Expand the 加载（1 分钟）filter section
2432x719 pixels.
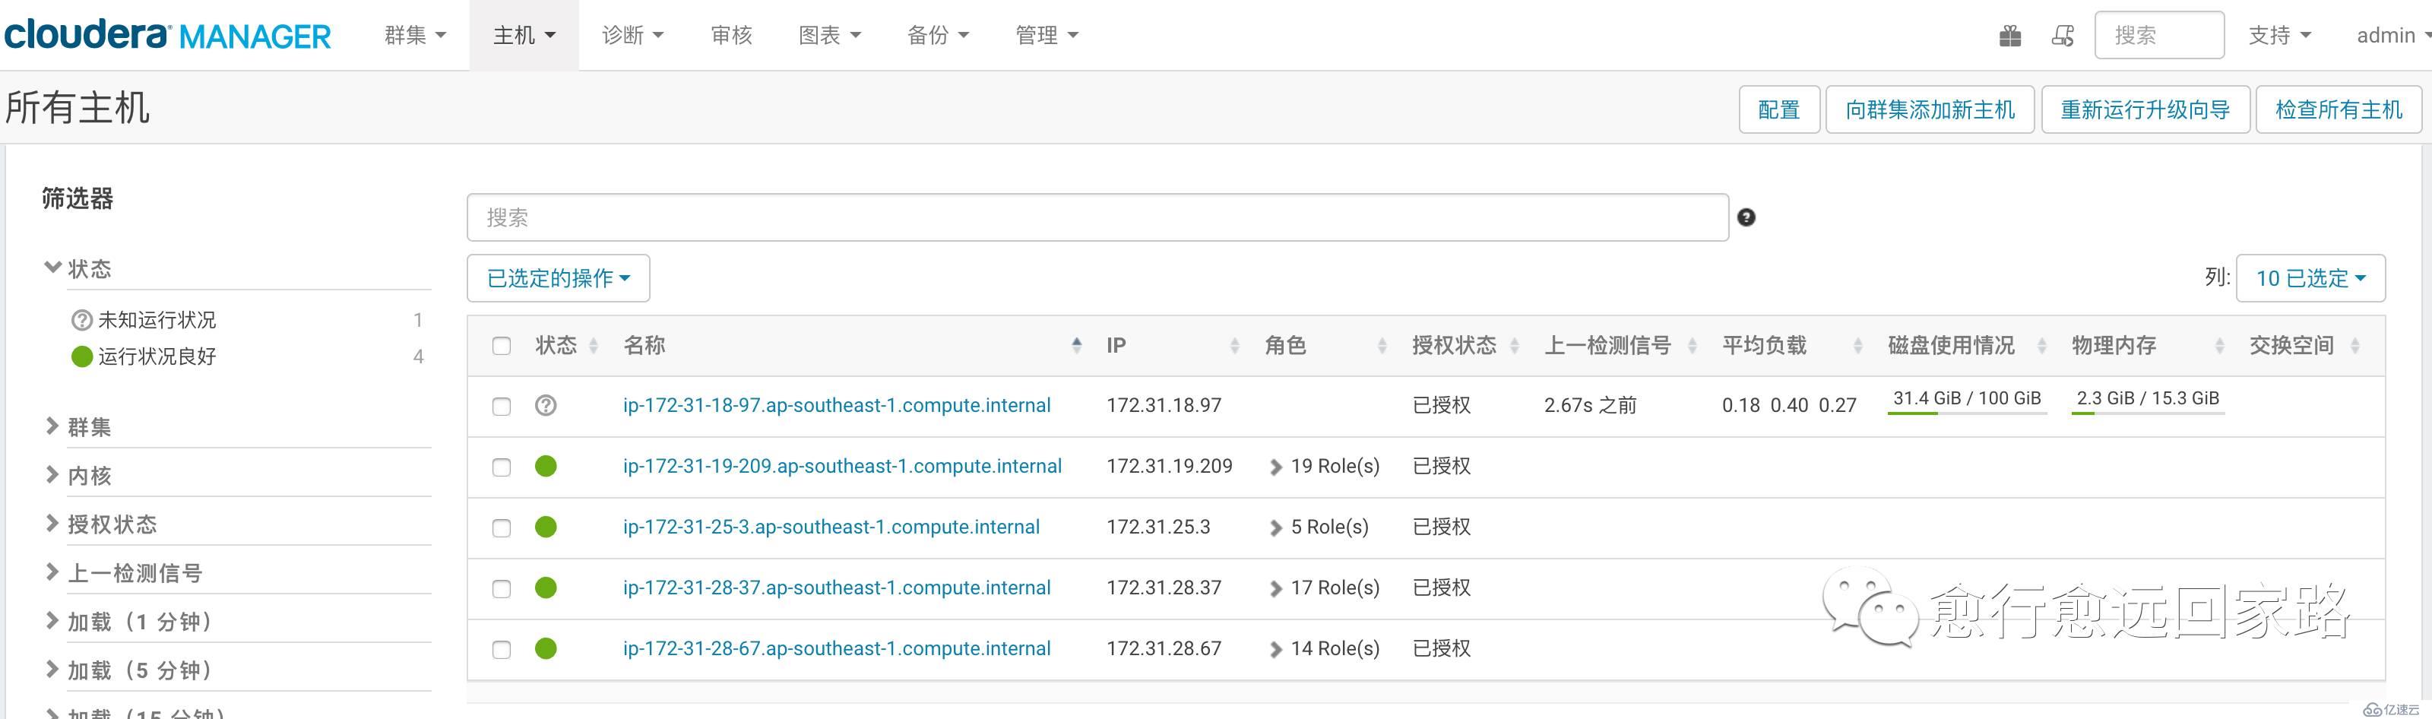coord(129,622)
